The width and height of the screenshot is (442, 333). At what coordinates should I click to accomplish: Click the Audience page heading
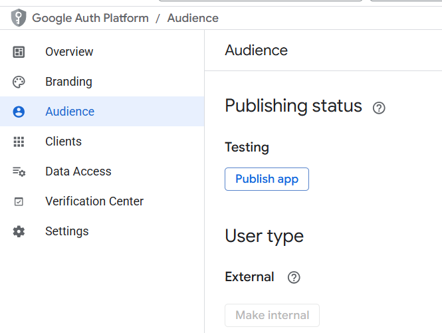click(x=257, y=51)
